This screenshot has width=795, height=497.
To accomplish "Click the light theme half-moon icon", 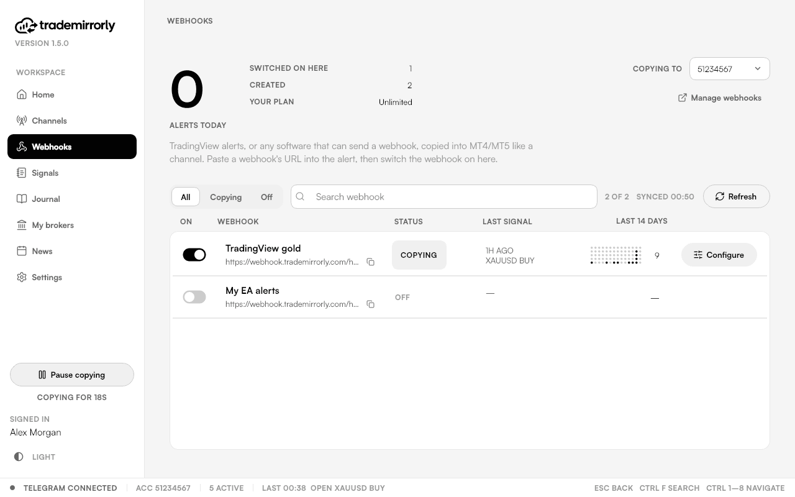I will (x=19, y=457).
